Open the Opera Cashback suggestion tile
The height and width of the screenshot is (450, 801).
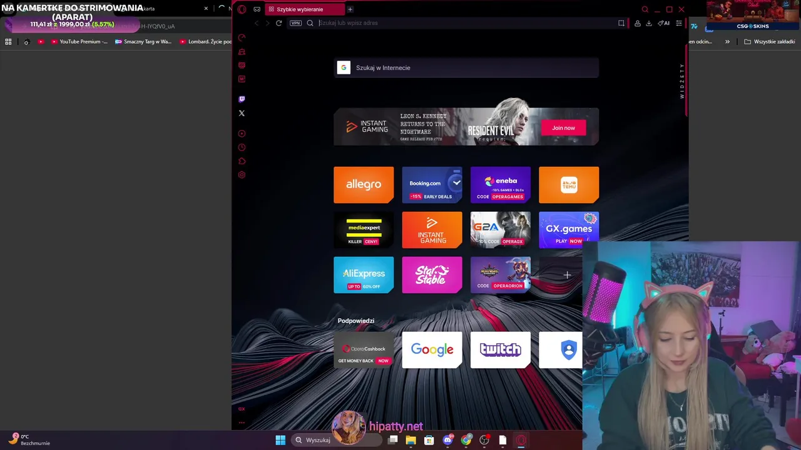point(364,350)
